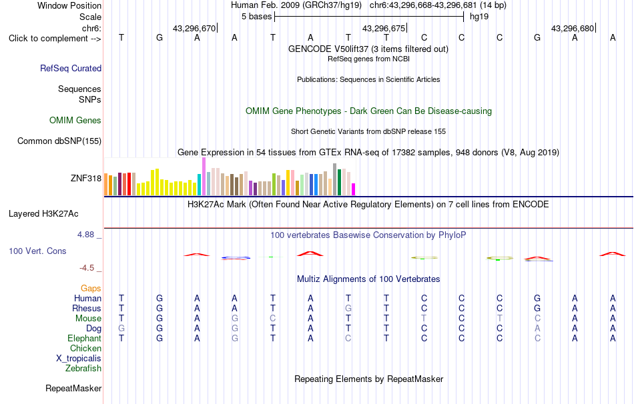Open the 100 Vert. Cons track label
This screenshot has width=634, height=404.
click(x=37, y=251)
